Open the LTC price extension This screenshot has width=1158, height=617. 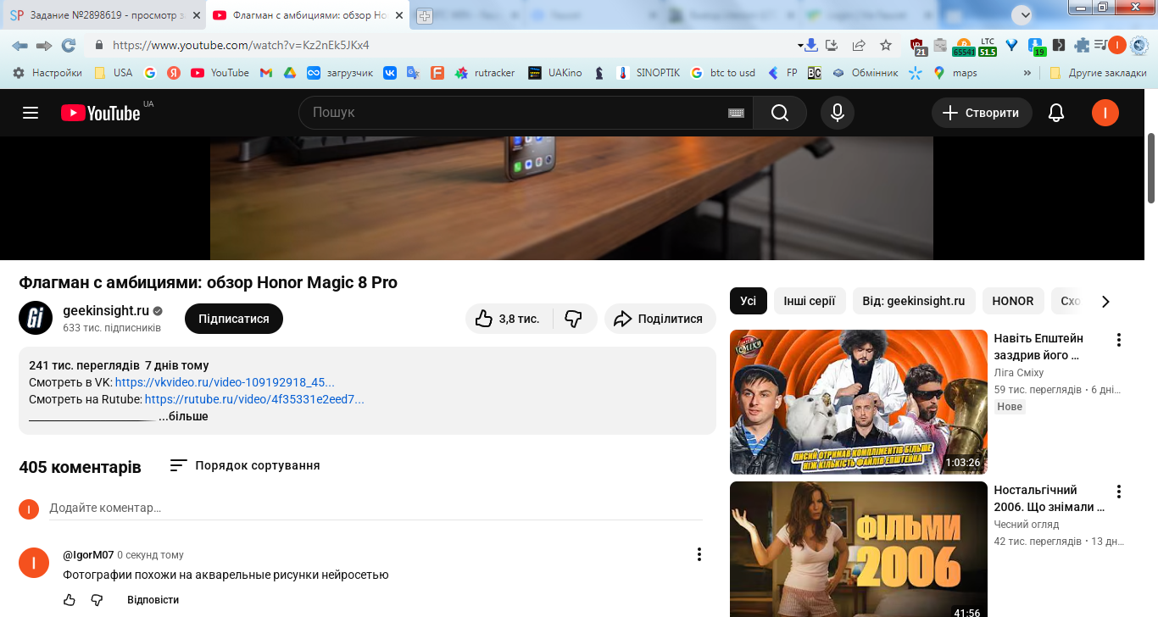click(988, 46)
